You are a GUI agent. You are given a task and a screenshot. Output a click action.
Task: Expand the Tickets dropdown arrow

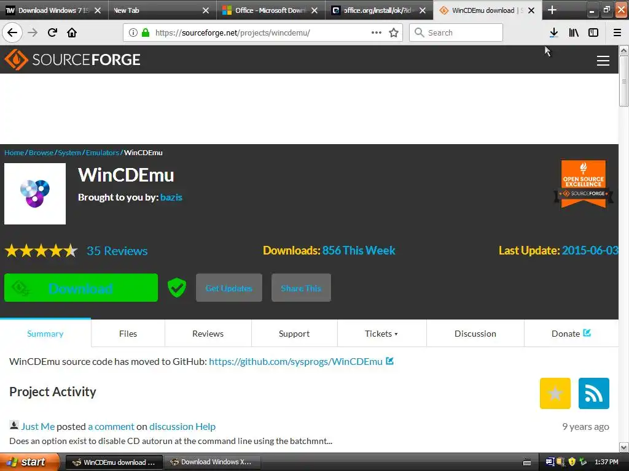(396, 334)
